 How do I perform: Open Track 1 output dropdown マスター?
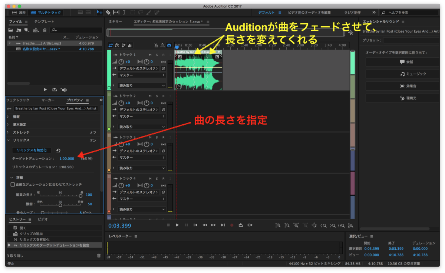pyautogui.click(x=142, y=75)
